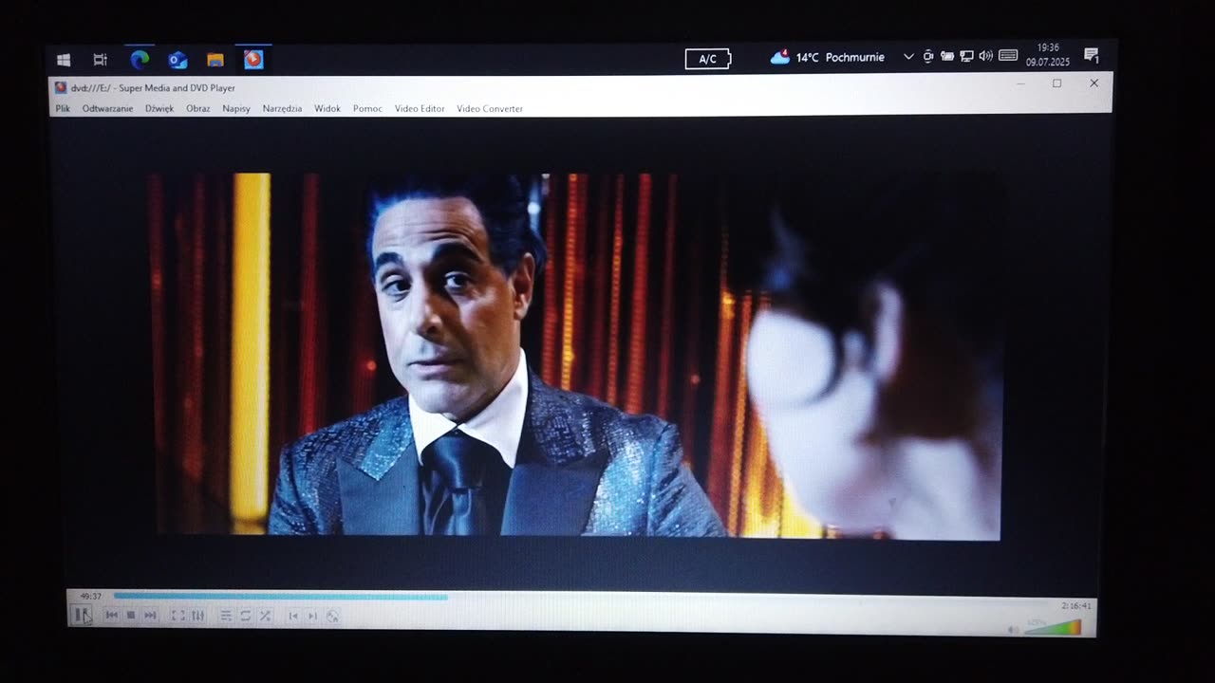The height and width of the screenshot is (683, 1215).
Task: Open the clock showing 19:36
Action: click(1047, 55)
